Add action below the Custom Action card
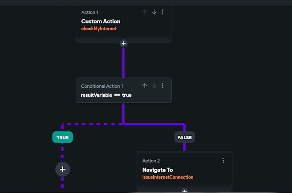The image size is (292, 193). (124, 43)
